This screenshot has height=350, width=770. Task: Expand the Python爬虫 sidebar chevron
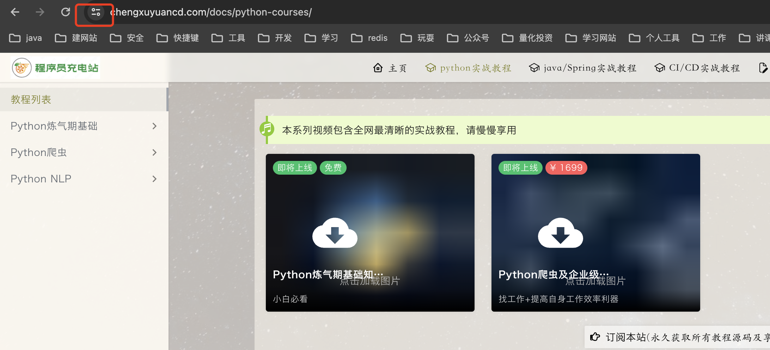(154, 152)
